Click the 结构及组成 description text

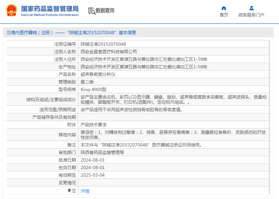[x=174, y=99]
